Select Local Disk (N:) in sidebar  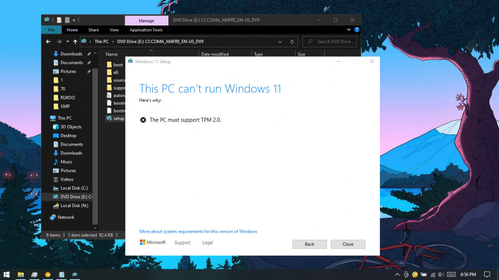coord(74,205)
